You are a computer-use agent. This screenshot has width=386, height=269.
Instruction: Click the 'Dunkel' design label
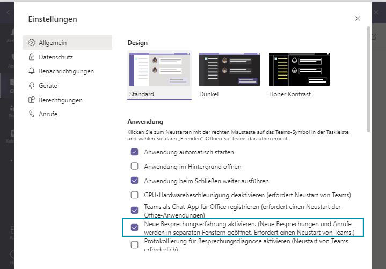pyautogui.click(x=209, y=94)
